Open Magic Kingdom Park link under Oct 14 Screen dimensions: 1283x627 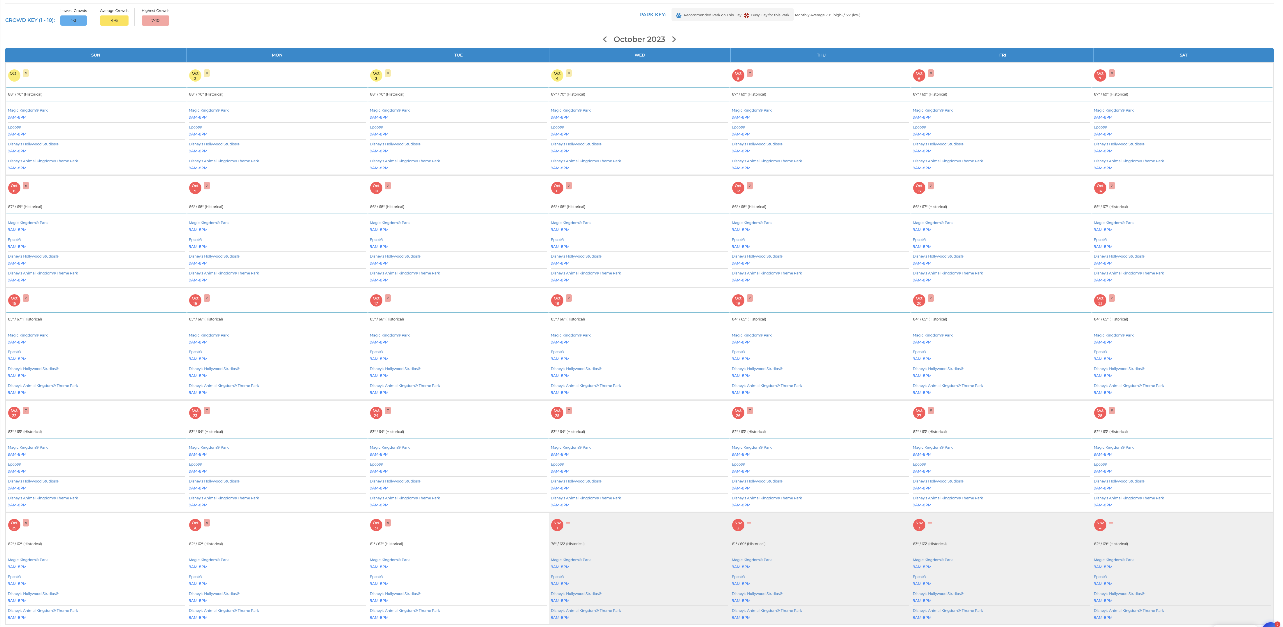[1114, 223]
